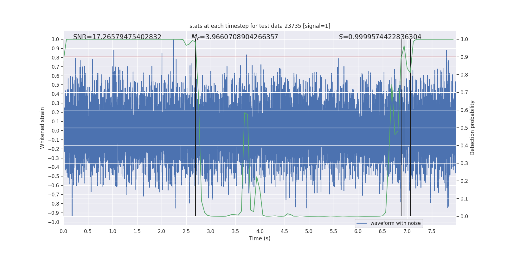Click the 'waveform with noise' legend text

395,223
